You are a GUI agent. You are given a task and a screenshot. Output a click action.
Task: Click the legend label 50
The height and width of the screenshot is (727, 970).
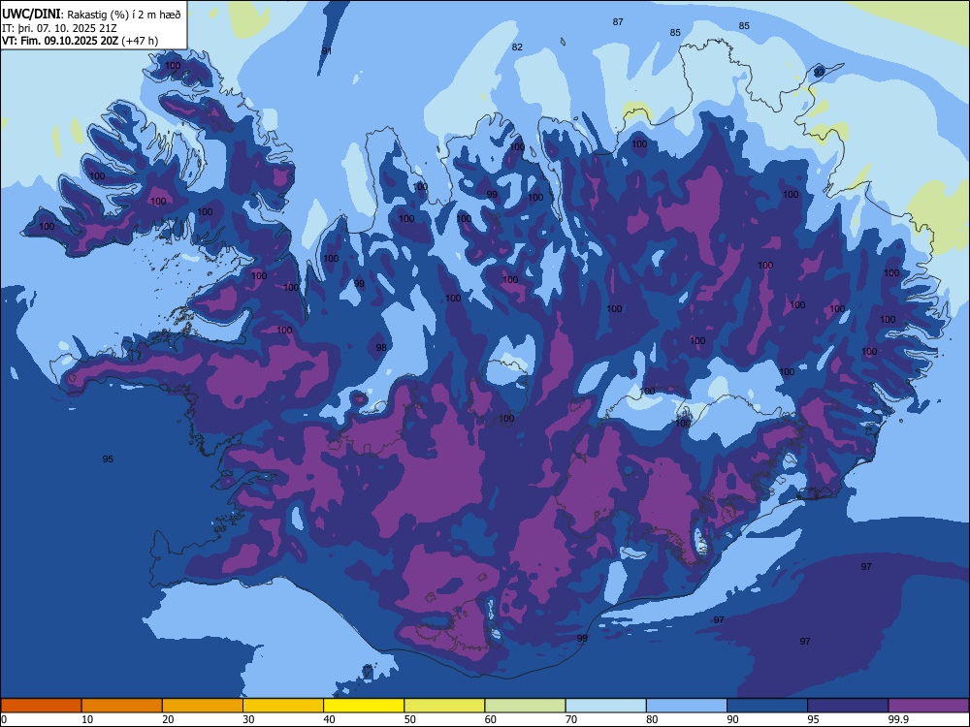410,719
